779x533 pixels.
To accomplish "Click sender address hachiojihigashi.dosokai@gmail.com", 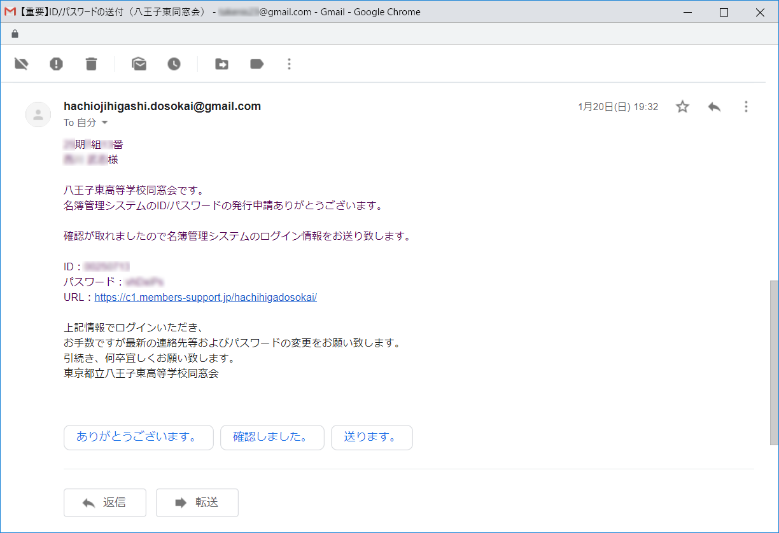I will point(162,106).
